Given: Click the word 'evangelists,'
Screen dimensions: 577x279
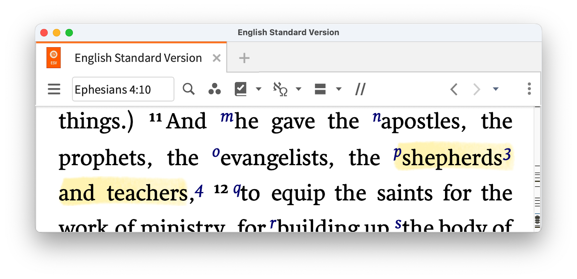Looking at the screenshot, I should [277, 158].
